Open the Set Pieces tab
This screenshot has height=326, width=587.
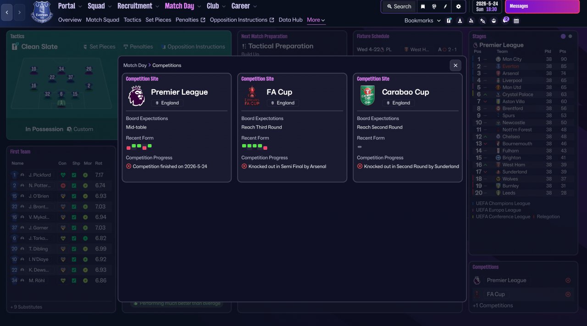[158, 20]
